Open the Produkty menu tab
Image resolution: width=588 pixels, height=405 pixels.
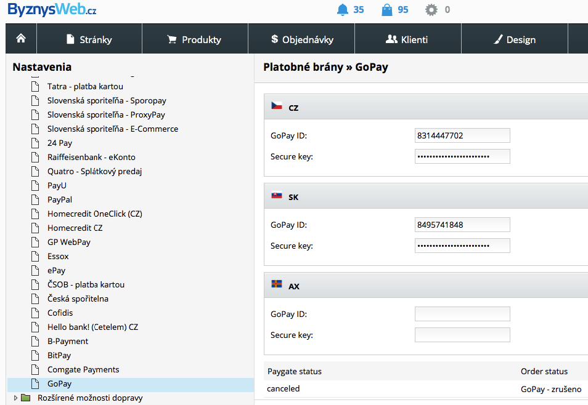coord(195,39)
